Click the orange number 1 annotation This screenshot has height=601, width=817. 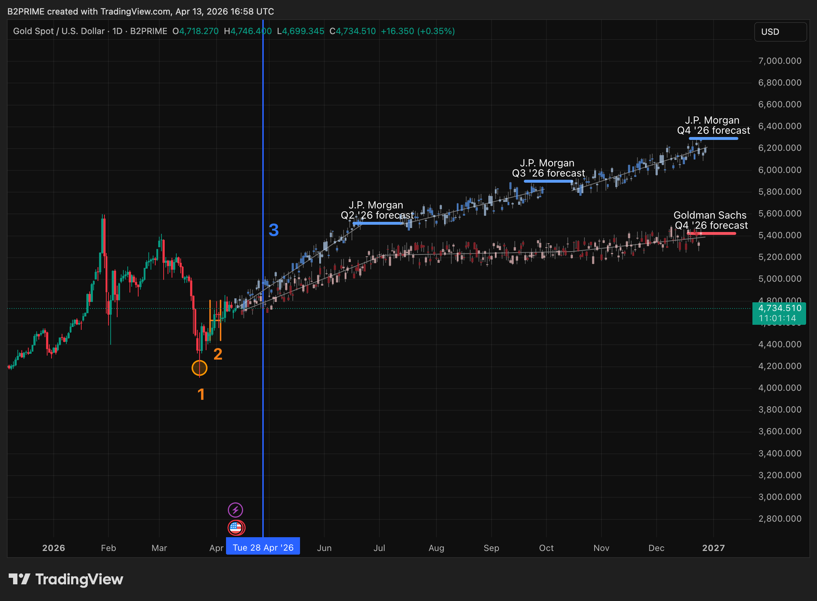coord(201,395)
